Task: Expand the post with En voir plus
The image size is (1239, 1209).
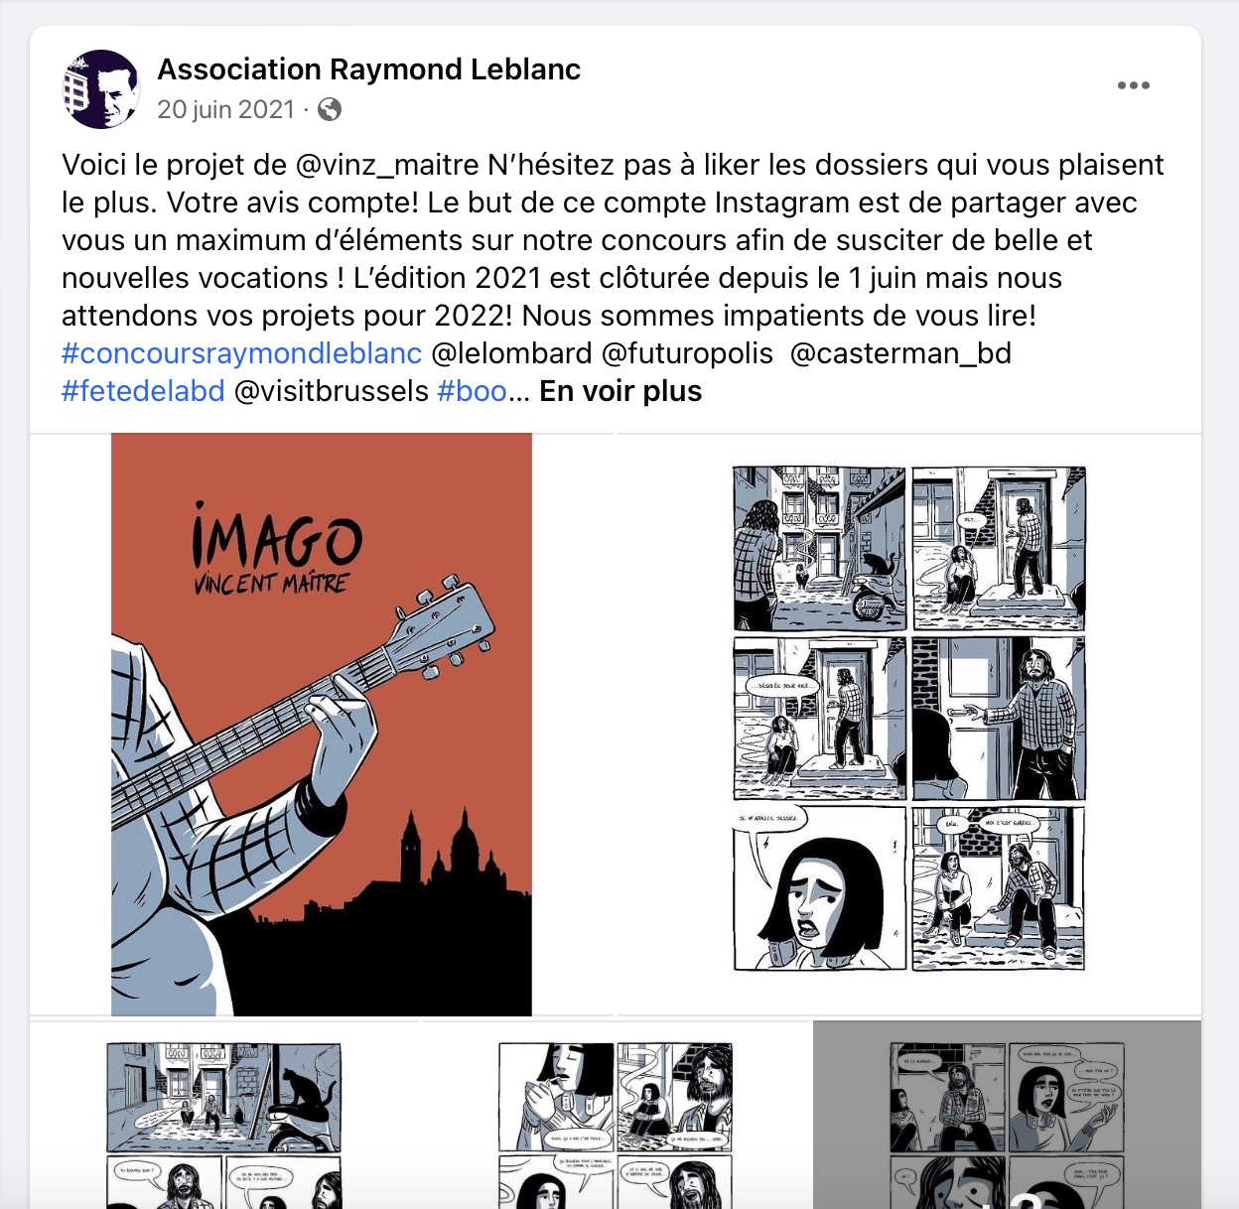Action: [x=620, y=391]
